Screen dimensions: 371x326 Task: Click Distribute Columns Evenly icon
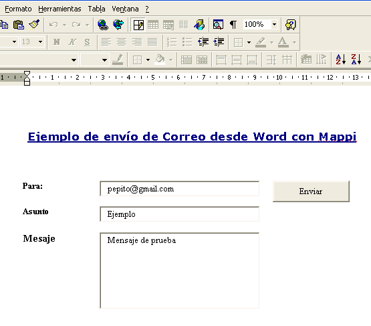287,60
